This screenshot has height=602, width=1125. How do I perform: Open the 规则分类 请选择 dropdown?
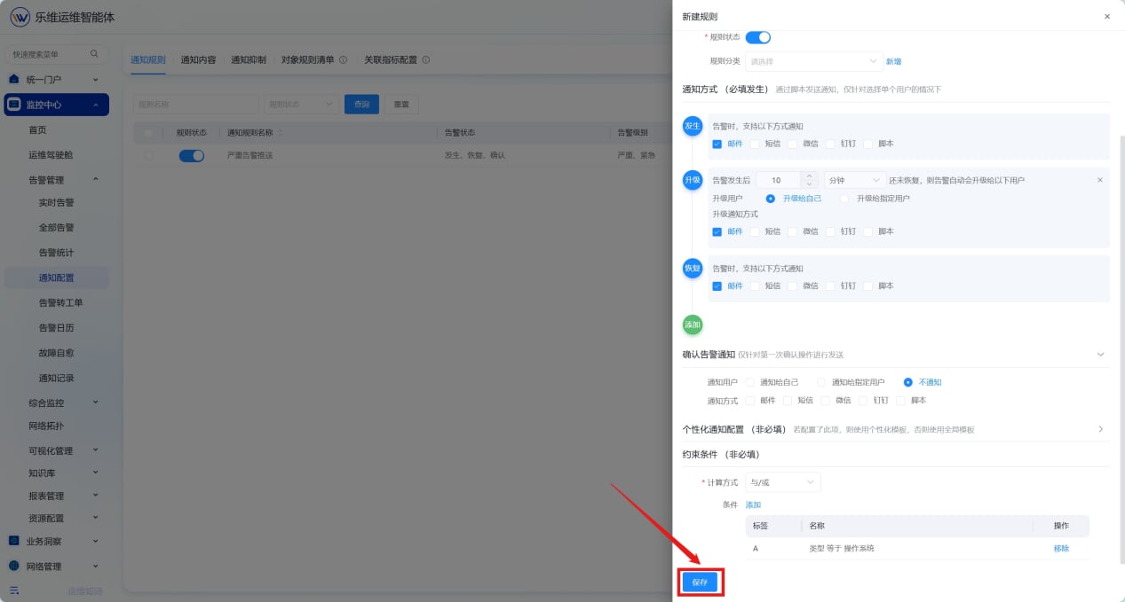coord(813,61)
